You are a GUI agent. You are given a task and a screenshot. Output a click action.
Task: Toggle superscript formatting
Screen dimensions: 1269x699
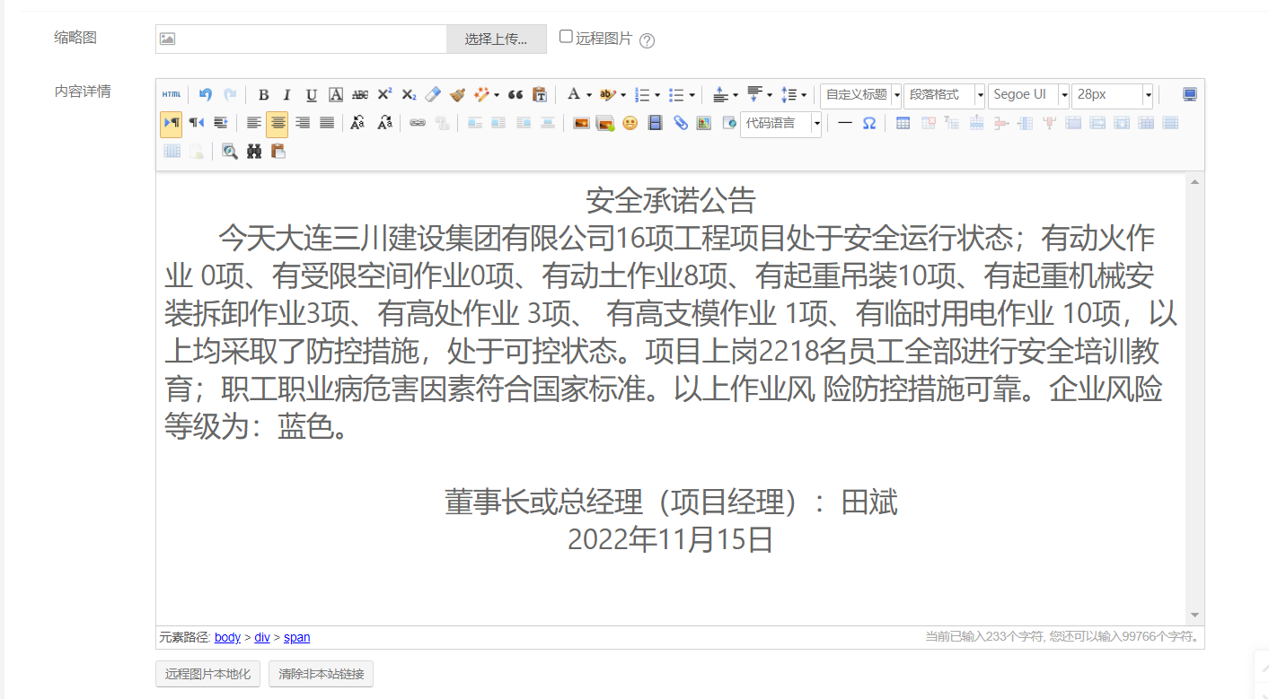(384, 94)
